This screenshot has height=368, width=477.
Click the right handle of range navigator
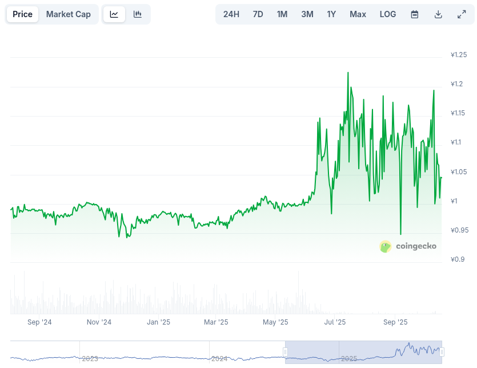[442, 351]
